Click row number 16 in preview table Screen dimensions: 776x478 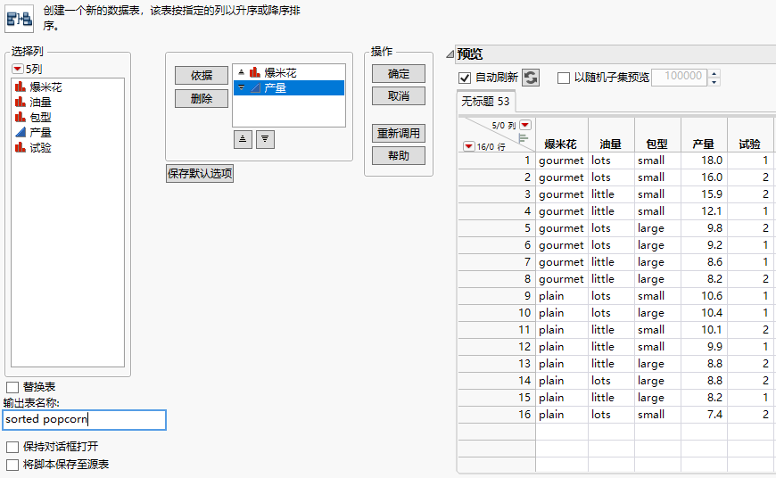(524, 415)
